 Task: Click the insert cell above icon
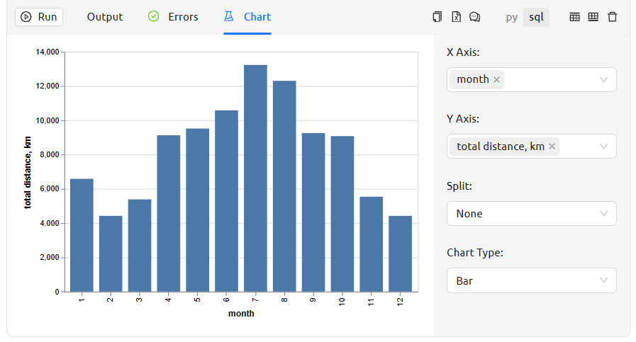tap(575, 17)
